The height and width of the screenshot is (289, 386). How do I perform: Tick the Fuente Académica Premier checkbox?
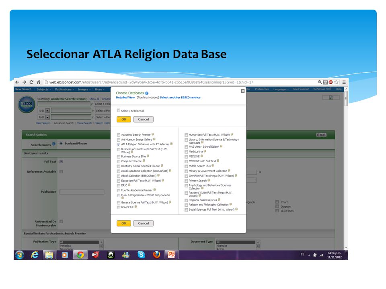point(119,190)
